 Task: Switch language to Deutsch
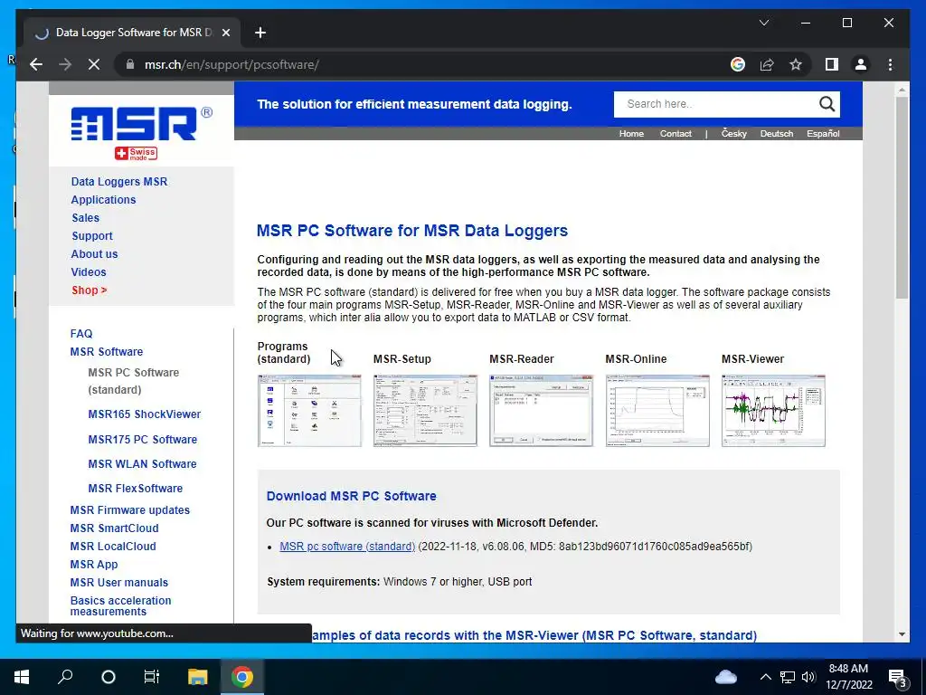pyautogui.click(x=777, y=134)
